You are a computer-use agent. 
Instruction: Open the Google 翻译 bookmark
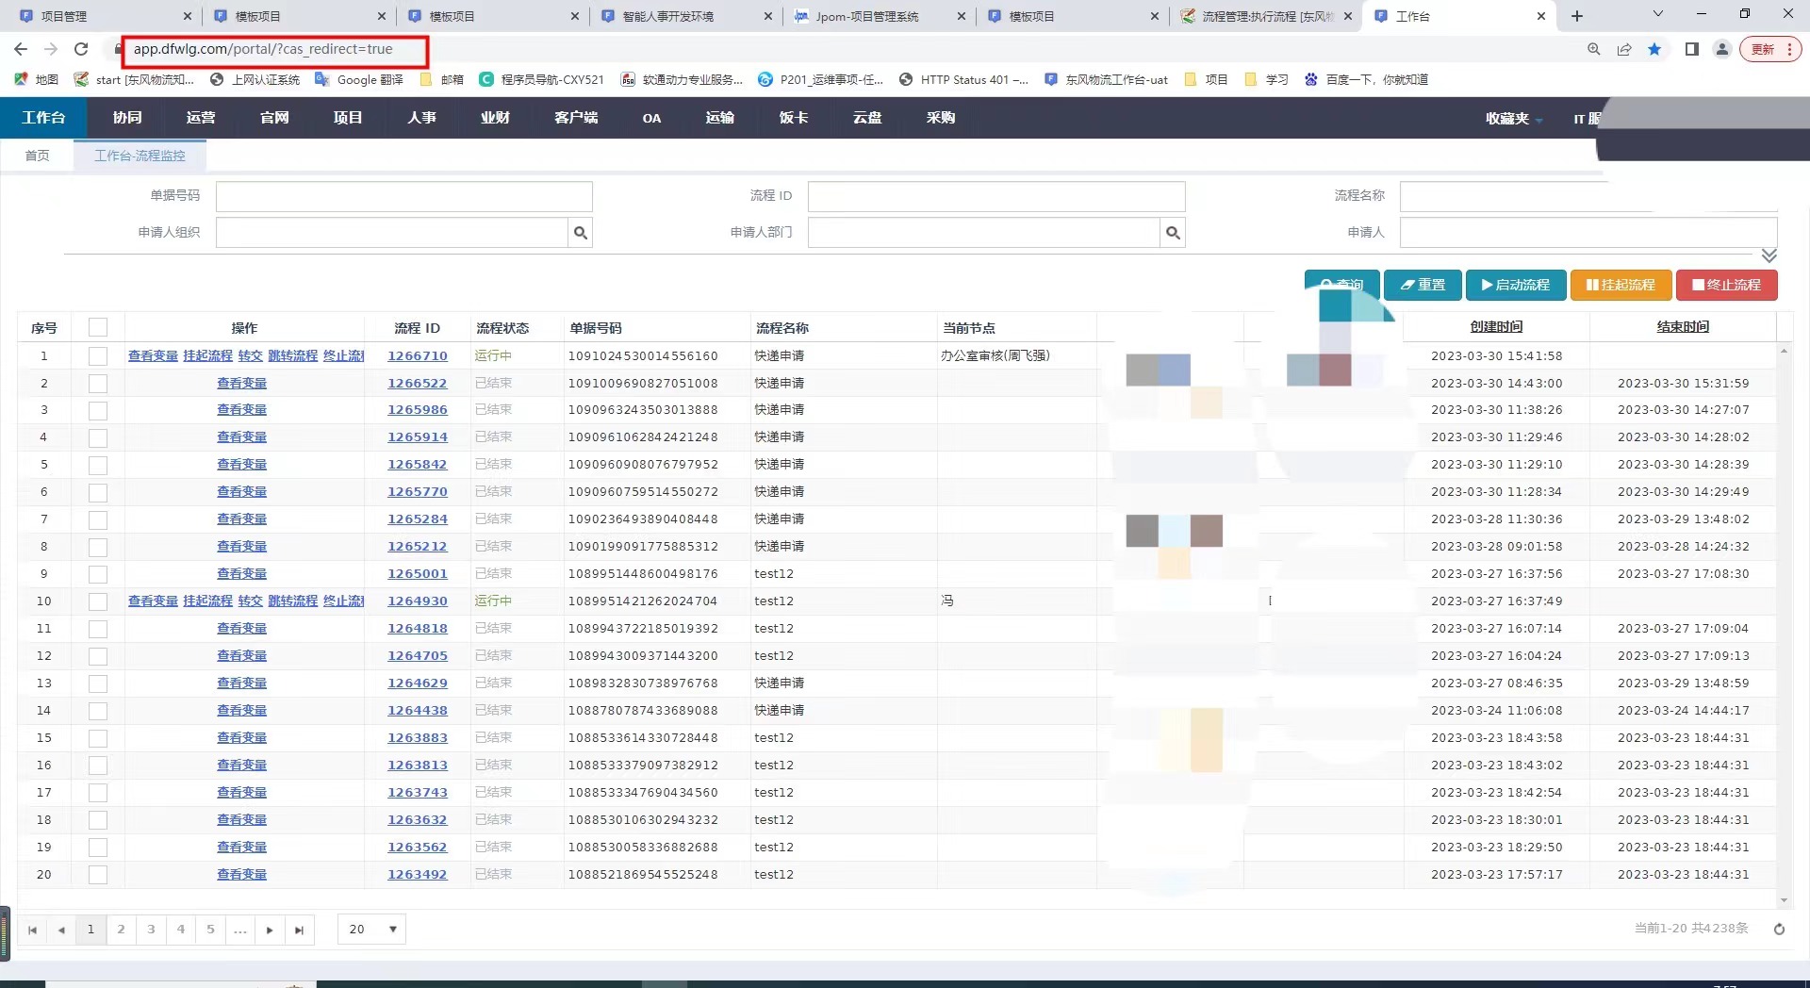359,79
